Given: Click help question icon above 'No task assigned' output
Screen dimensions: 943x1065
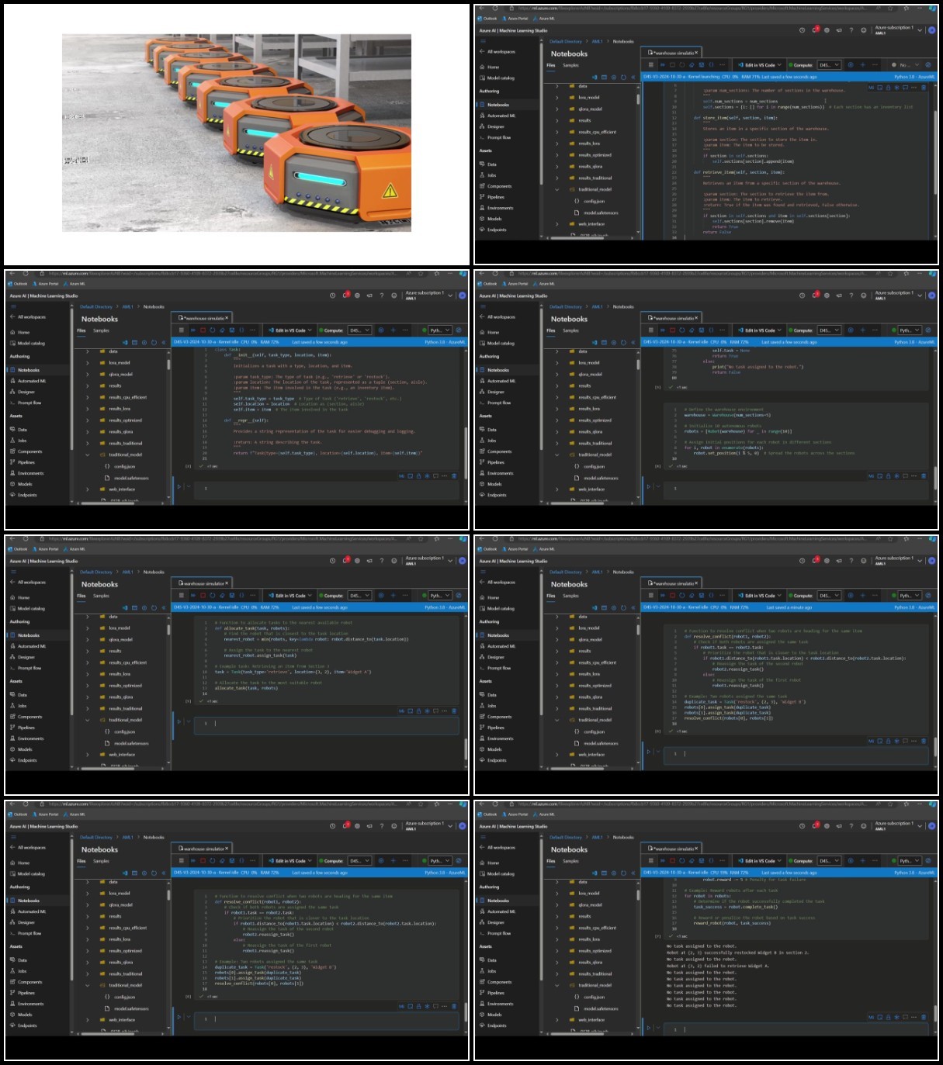Looking at the screenshot, I should (851, 825).
